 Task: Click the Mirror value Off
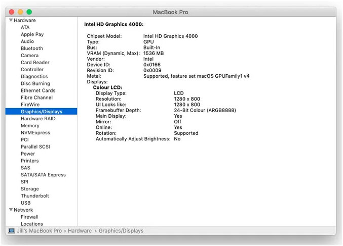[177, 121]
